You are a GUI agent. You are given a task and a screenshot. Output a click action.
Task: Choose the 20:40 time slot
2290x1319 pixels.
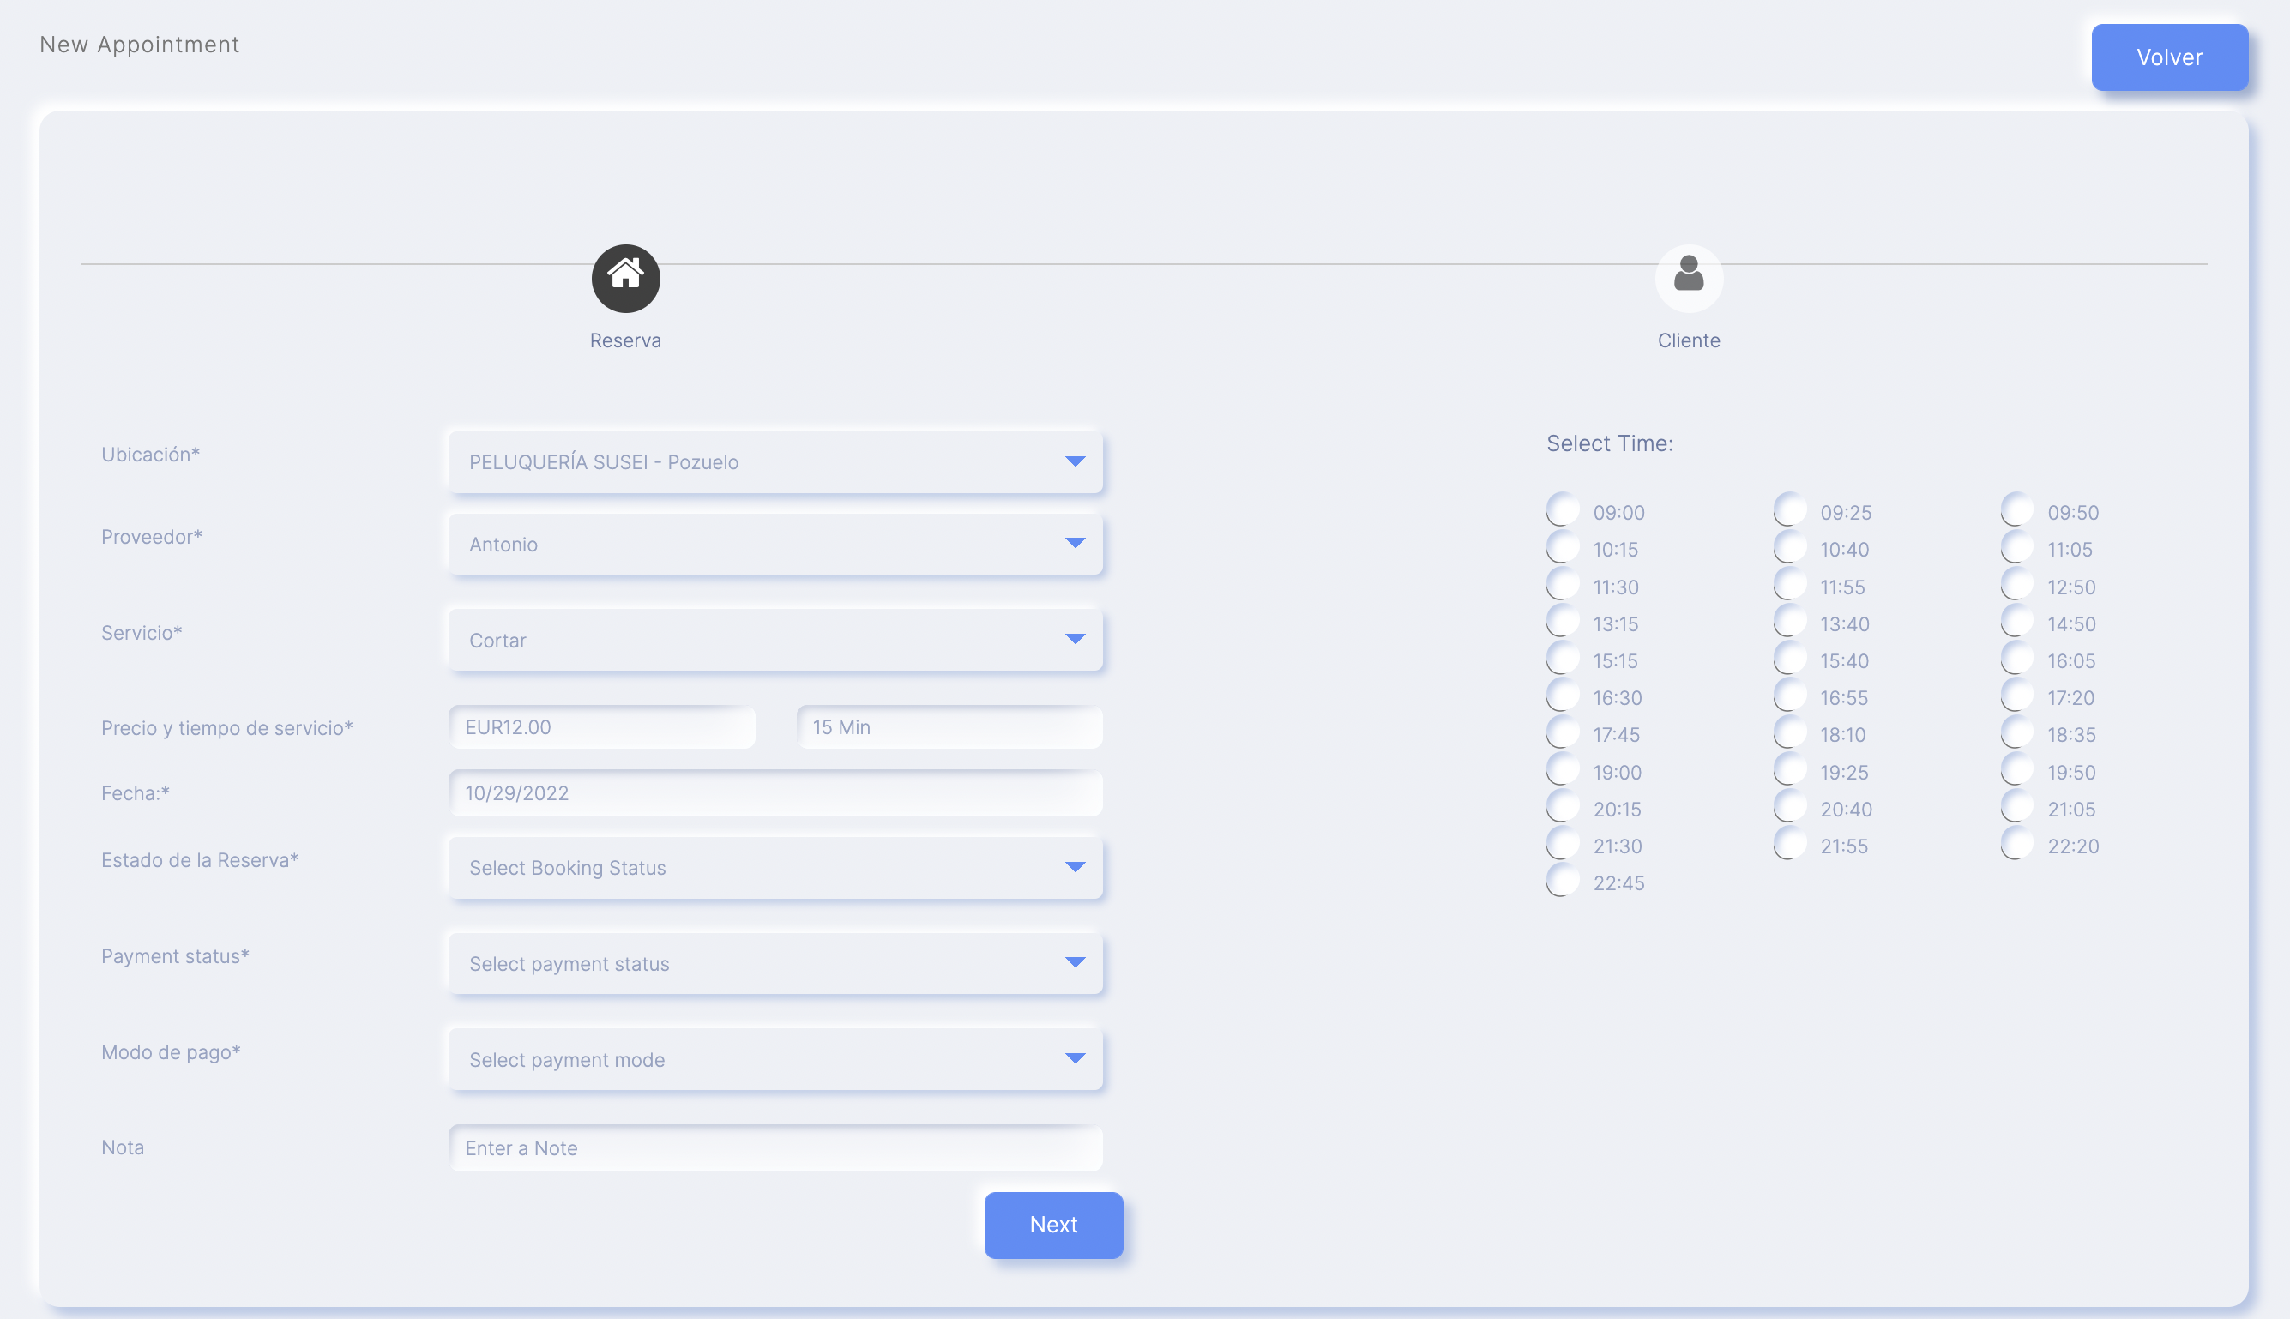coord(1790,807)
